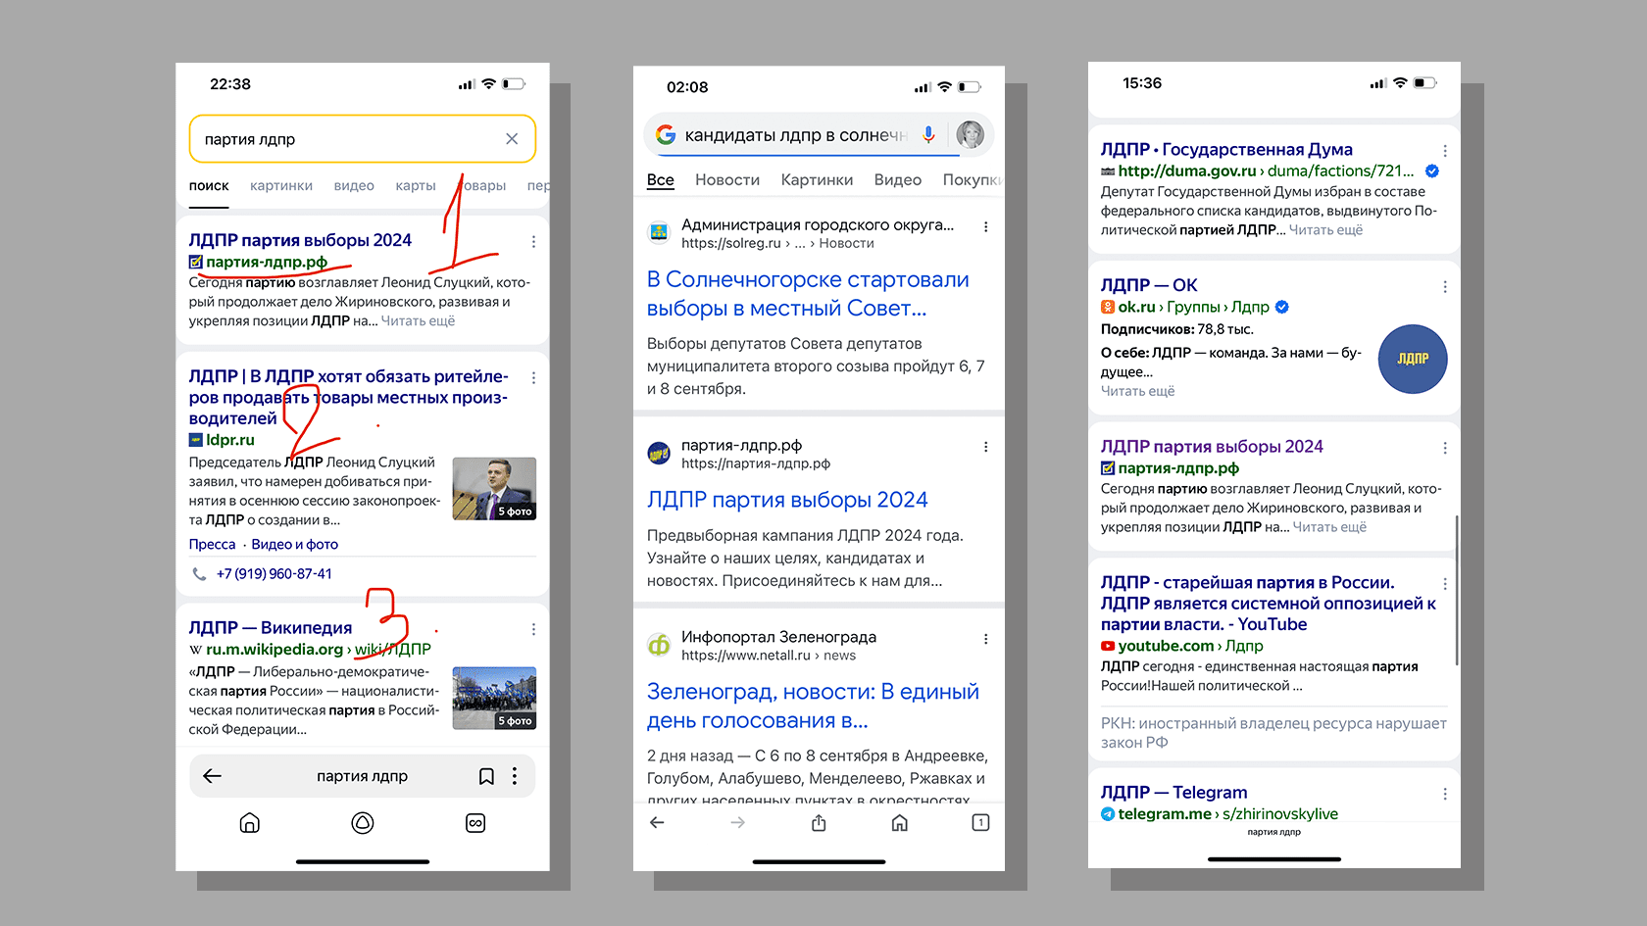Tap the Alice assistant icon
This screenshot has height=926, width=1647.
(x=363, y=823)
